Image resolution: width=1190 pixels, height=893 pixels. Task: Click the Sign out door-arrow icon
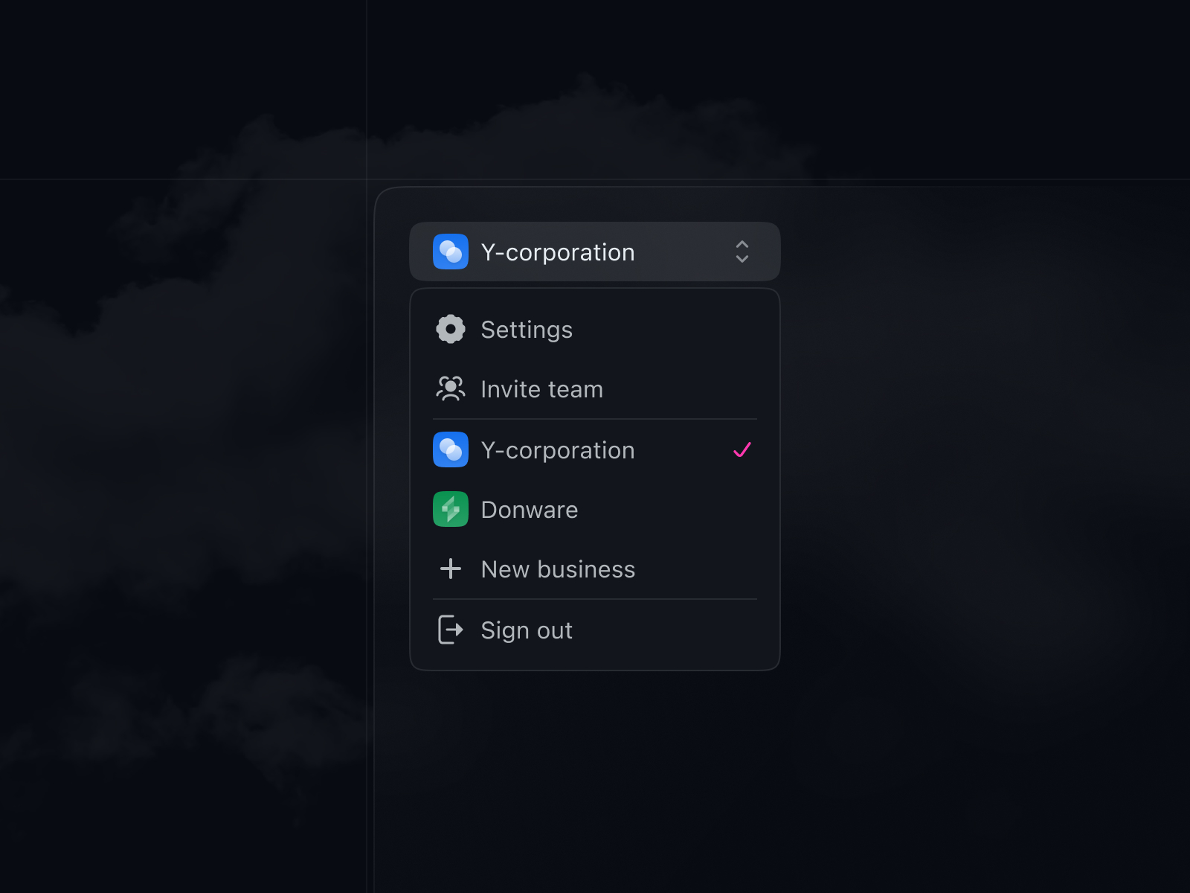click(x=451, y=630)
